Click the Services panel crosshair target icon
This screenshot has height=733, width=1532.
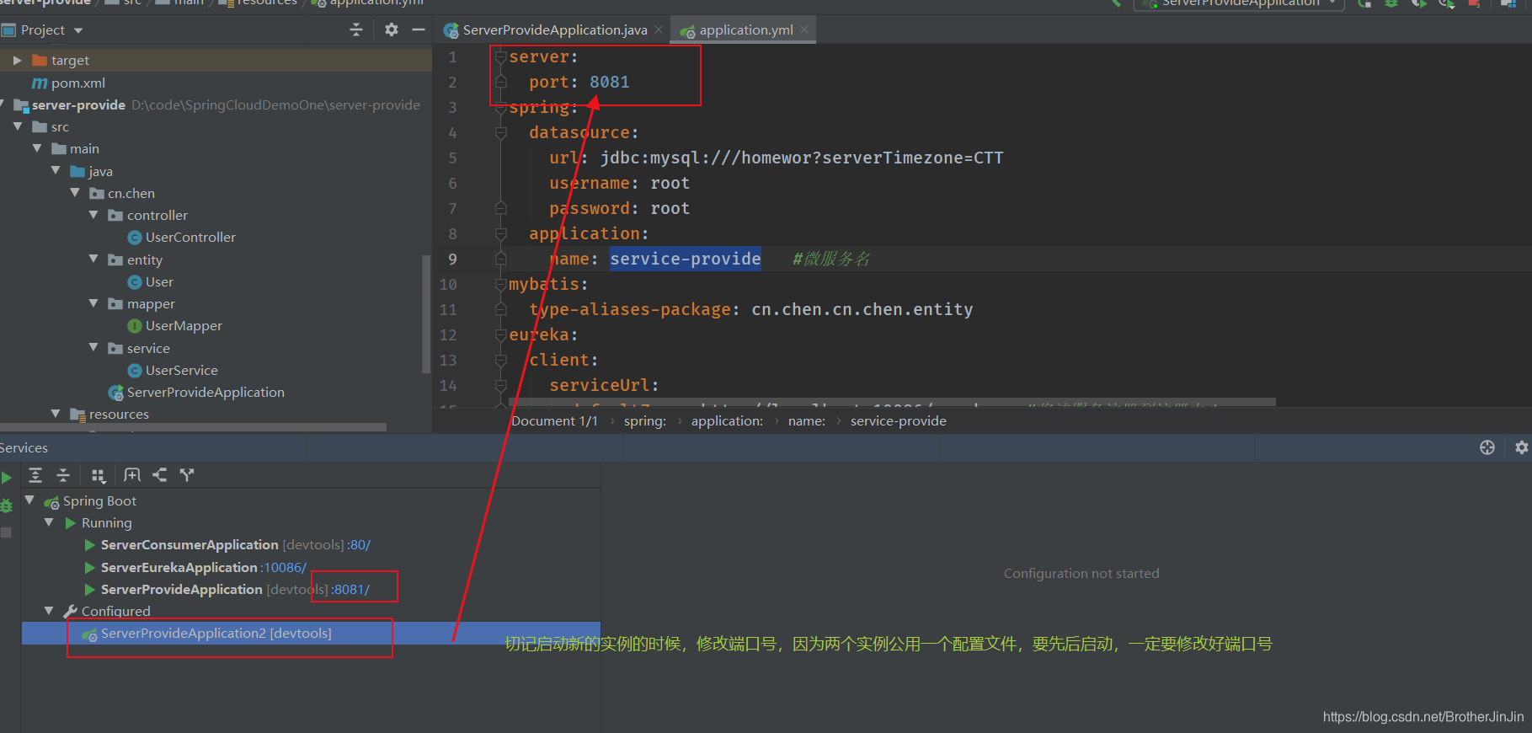pos(1487,447)
